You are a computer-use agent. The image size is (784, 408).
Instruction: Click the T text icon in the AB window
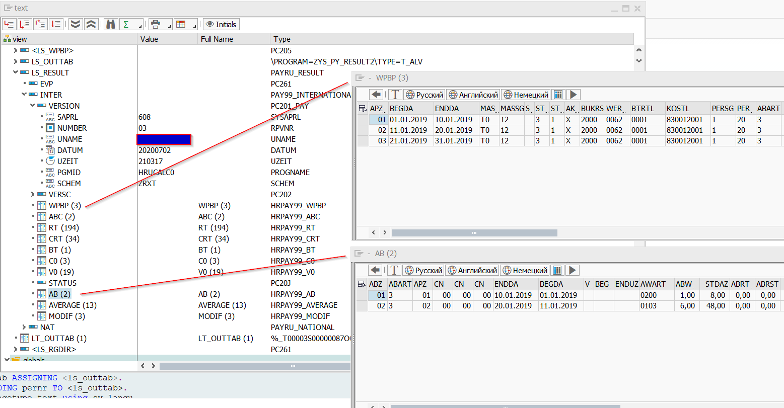[x=394, y=270]
